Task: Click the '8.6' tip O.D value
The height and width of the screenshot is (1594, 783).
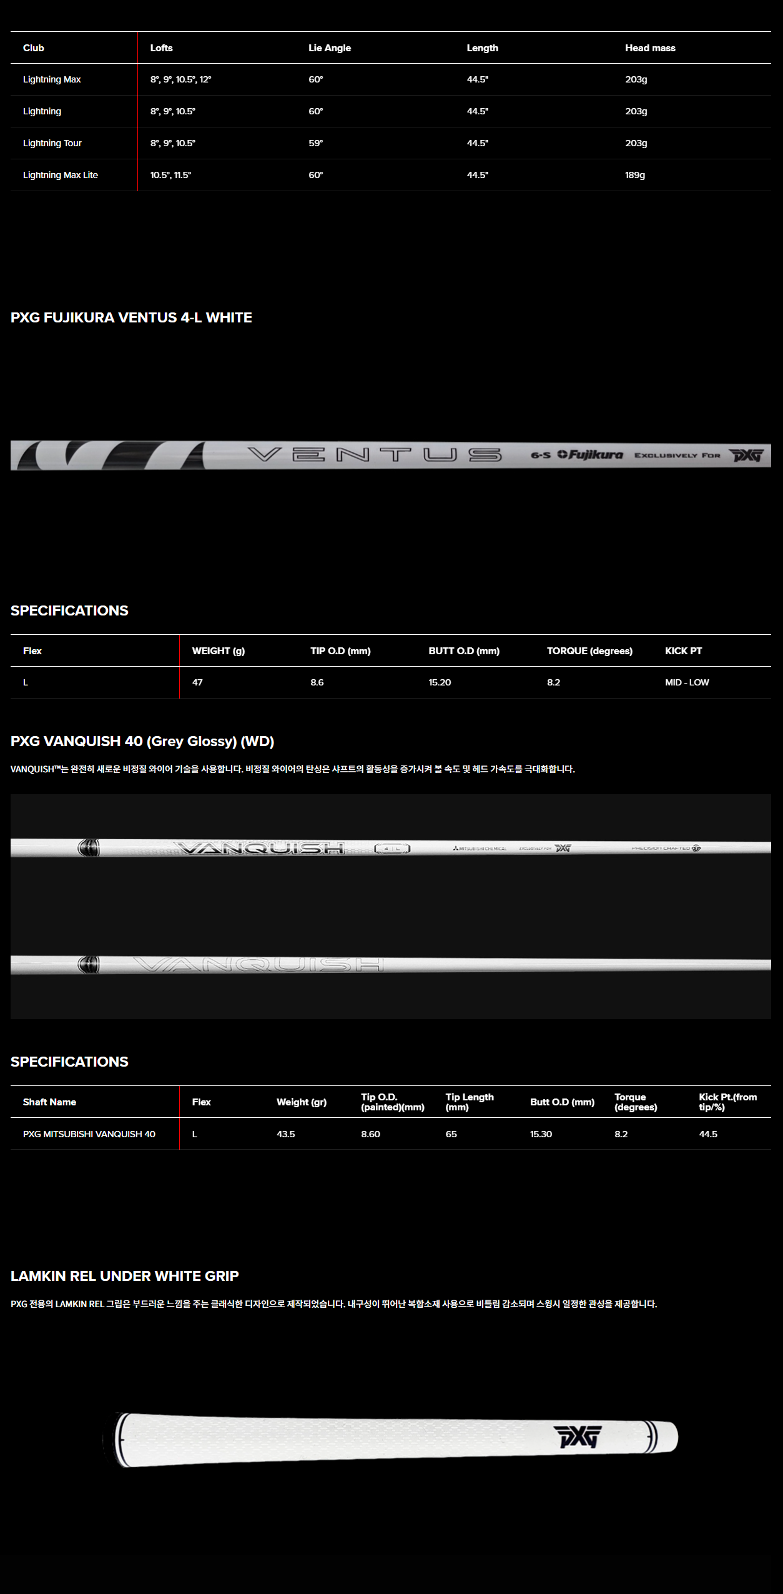Action: tap(317, 682)
